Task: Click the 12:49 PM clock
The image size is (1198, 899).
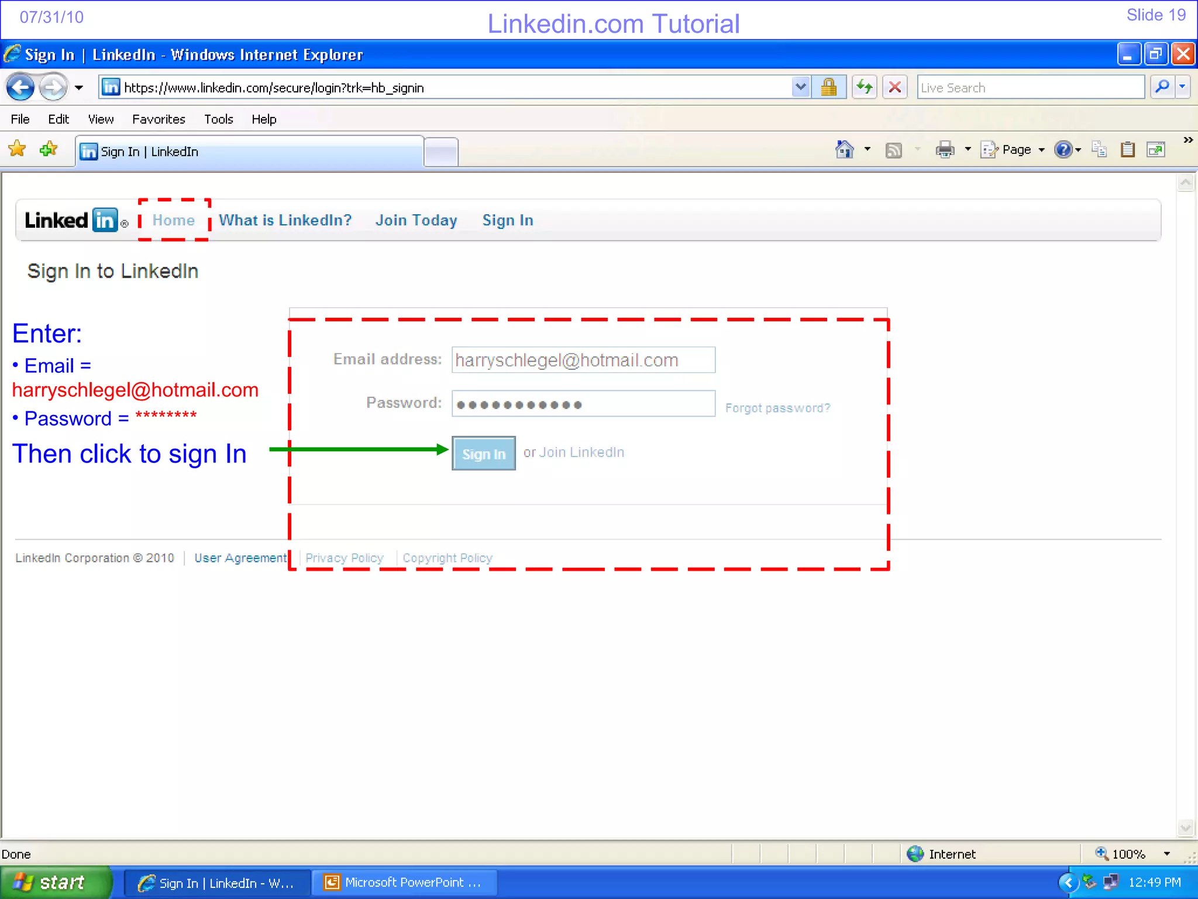Action: 1154,883
